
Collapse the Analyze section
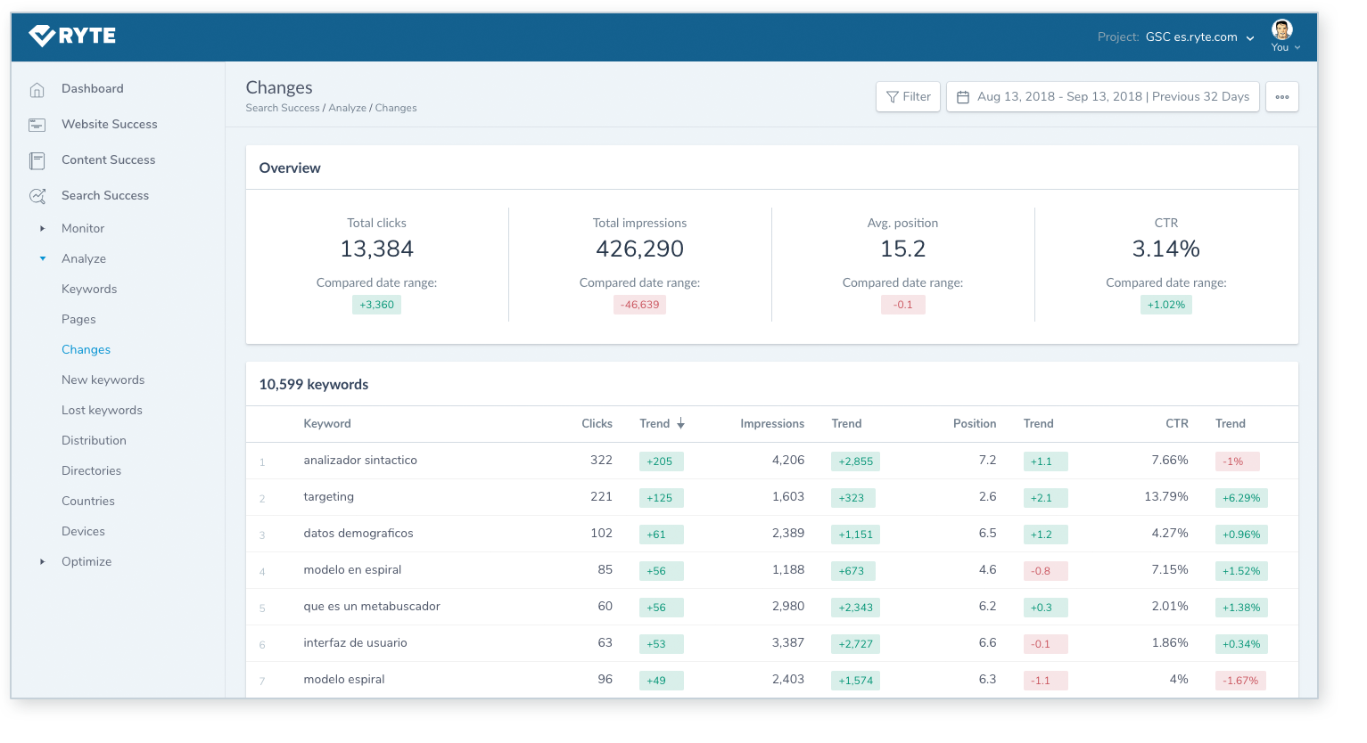[x=42, y=259]
